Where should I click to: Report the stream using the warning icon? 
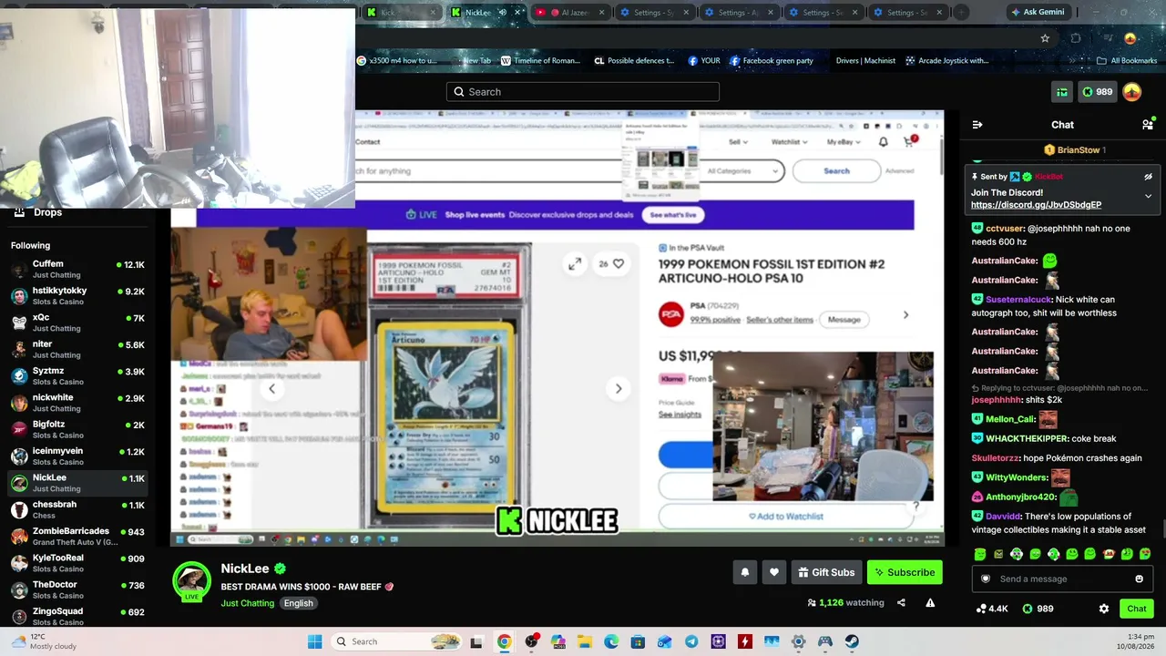(x=930, y=602)
